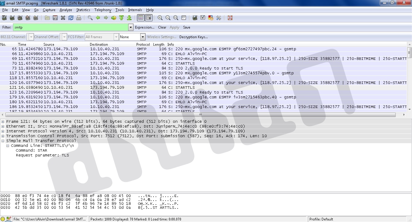Viewport: 412px width, 222px height.
Task: Open the capture interfaces list
Action: coord(4,18)
